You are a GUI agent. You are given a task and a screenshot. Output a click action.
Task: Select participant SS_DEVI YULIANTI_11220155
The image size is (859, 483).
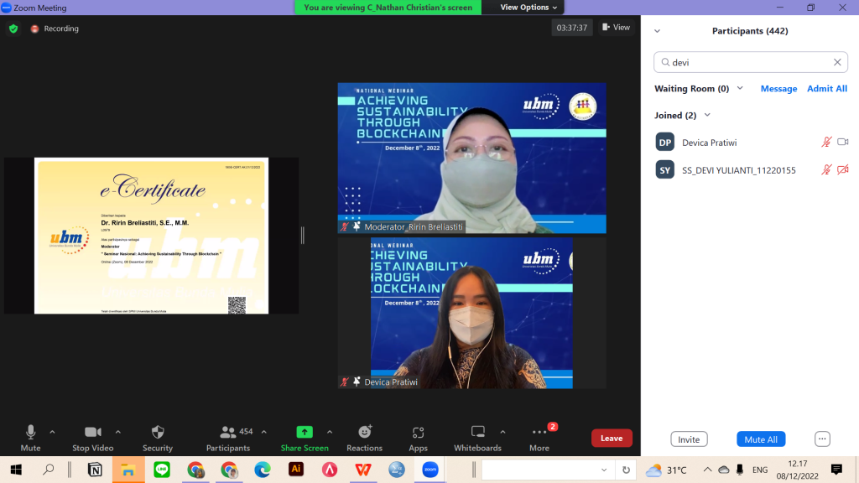point(751,170)
